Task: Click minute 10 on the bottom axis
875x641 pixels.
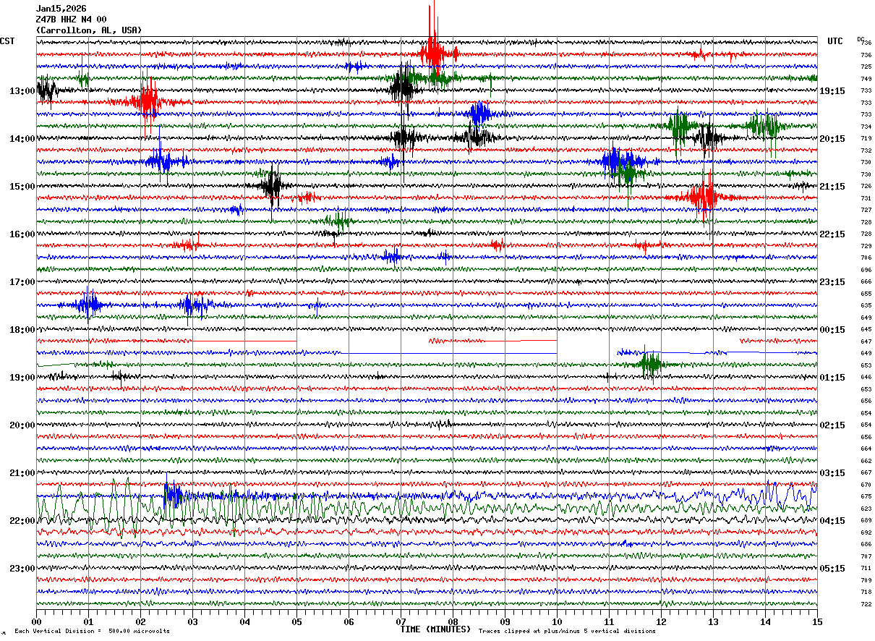Action: 557,621
